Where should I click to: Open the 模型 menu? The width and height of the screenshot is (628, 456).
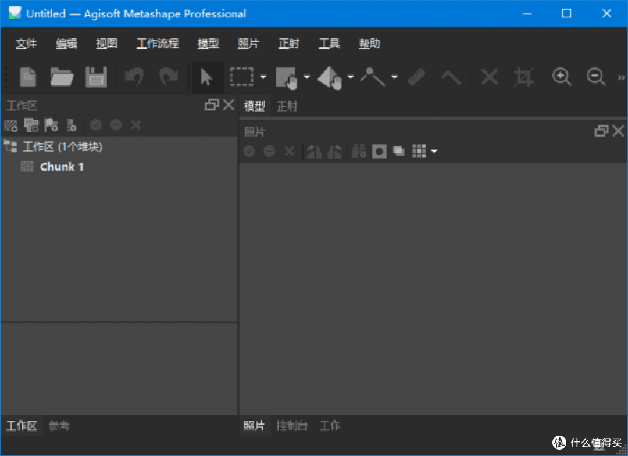pos(208,44)
